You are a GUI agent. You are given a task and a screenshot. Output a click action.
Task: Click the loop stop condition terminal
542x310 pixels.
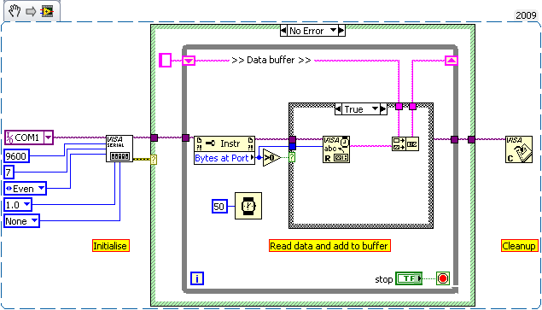443,278
